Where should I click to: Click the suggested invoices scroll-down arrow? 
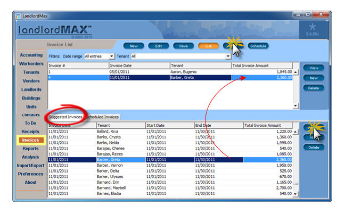pos(295,194)
